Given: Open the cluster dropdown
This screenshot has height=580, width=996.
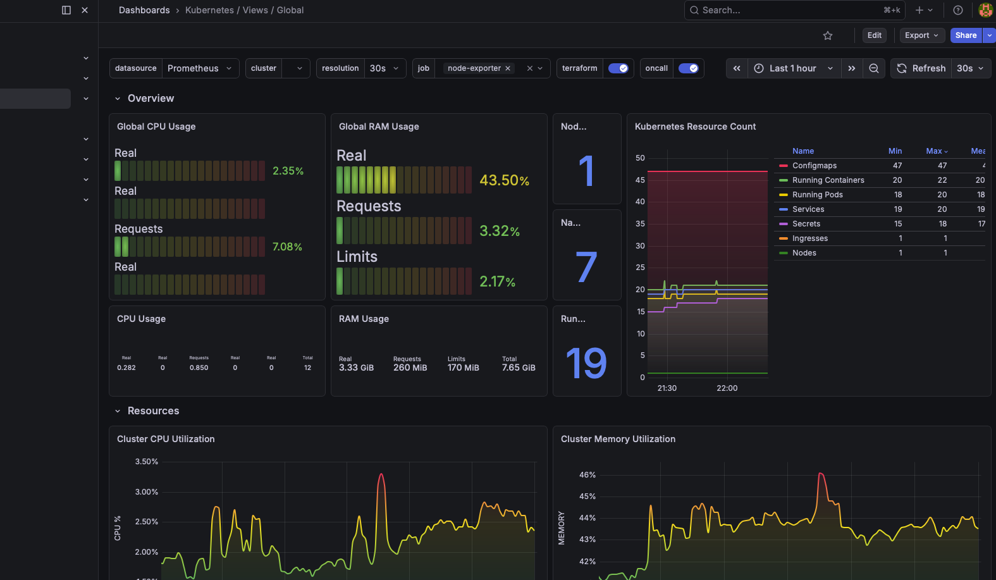Looking at the screenshot, I should tap(296, 68).
